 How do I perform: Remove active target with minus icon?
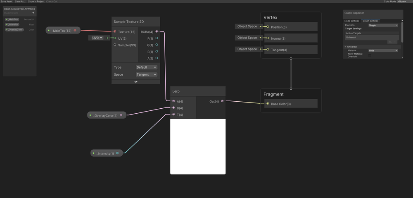(394, 42)
